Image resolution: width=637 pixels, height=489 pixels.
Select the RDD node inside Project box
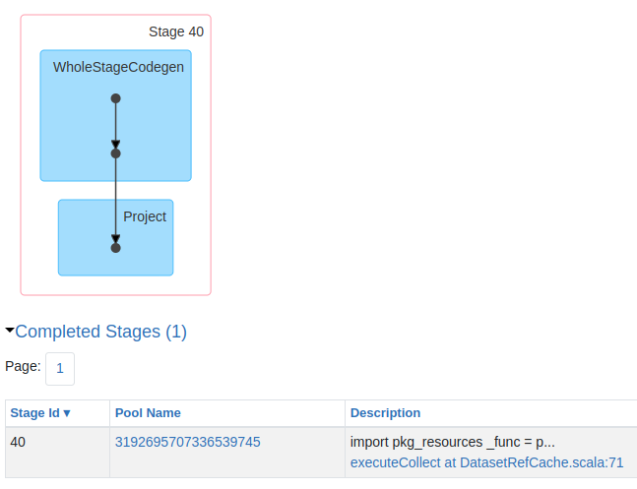pos(116,248)
